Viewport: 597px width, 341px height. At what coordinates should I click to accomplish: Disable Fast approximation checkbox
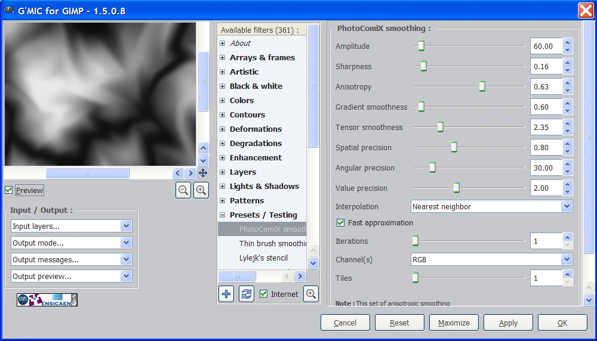[340, 223]
